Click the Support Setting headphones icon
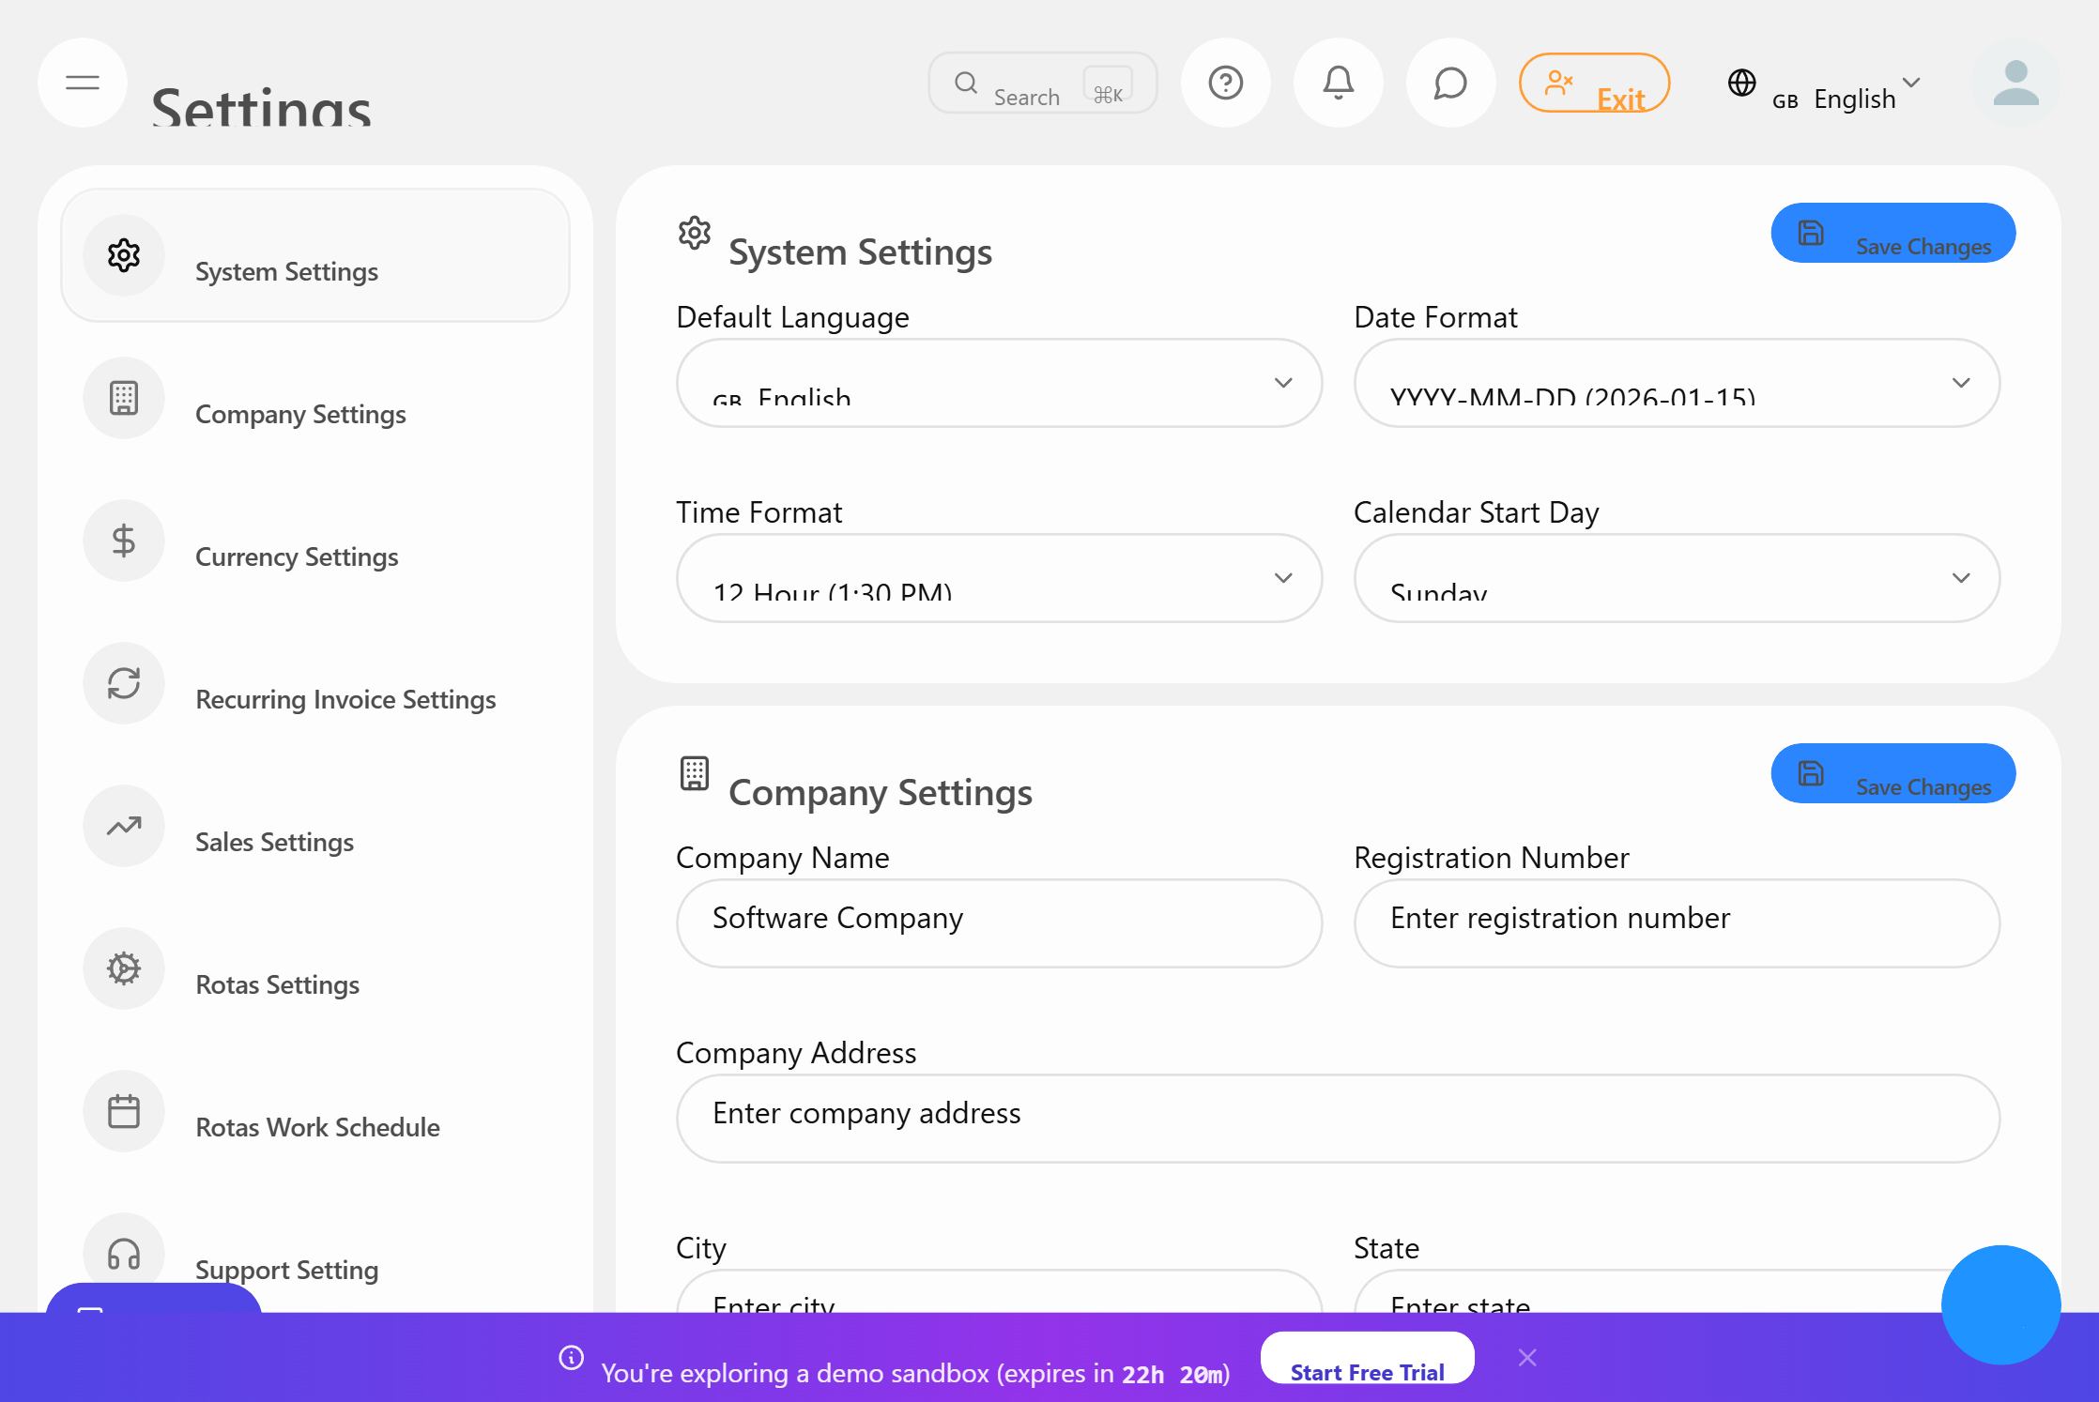Screen dimensions: 2099x1402 [x=124, y=1254]
